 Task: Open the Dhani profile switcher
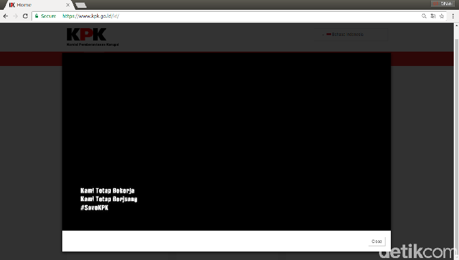[x=443, y=4]
